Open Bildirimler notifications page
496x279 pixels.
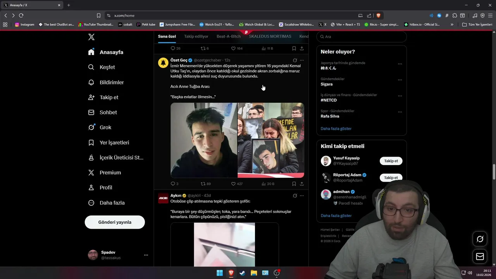click(x=106, y=82)
